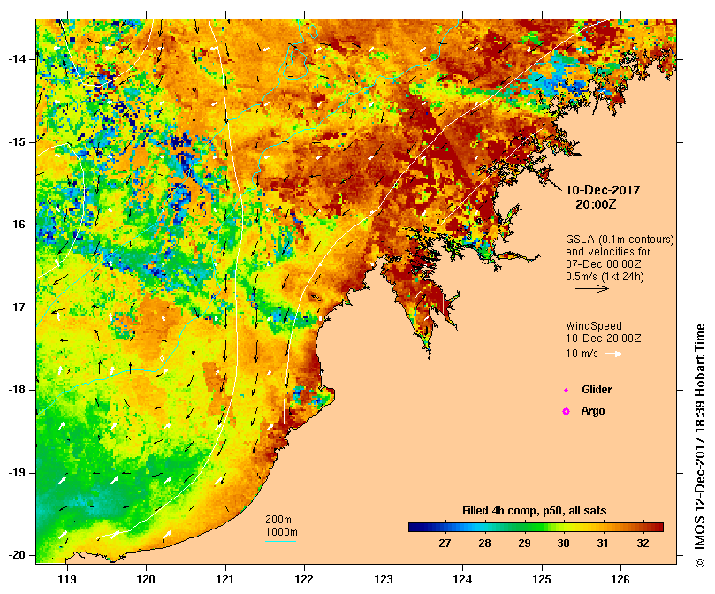Click the IMOS Hobart Time copyright text
The image size is (715, 594).
[700, 445]
